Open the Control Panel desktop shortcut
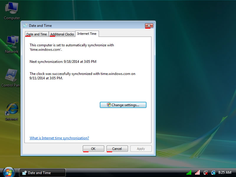 pos(11,77)
